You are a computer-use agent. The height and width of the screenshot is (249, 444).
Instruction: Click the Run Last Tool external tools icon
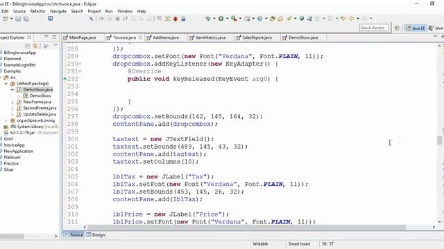(234, 19)
